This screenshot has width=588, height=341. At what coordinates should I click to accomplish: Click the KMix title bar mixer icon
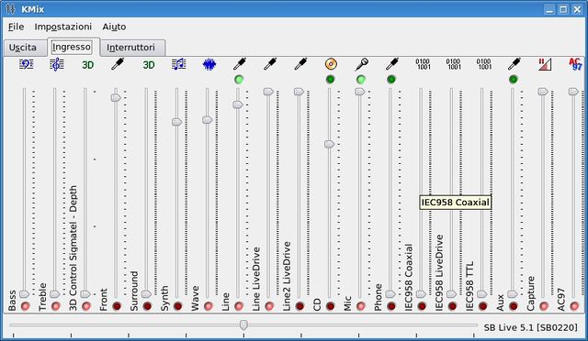click(10, 8)
